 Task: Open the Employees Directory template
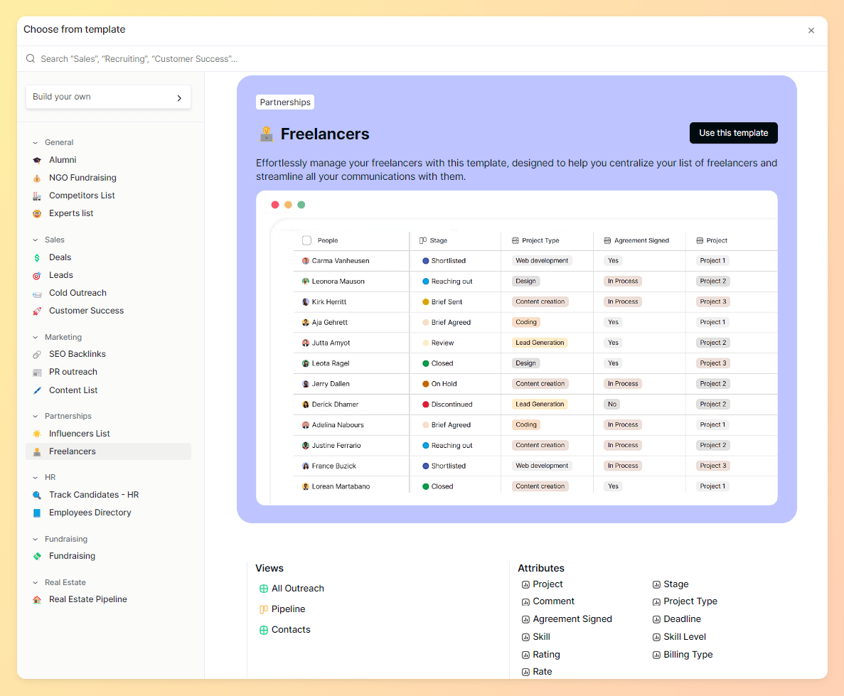click(x=90, y=513)
